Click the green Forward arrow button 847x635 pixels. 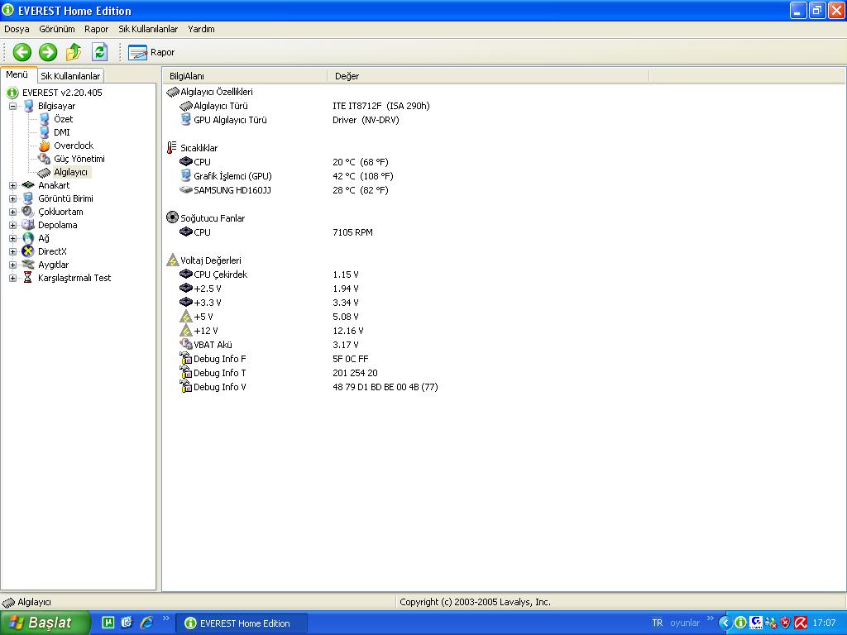coord(48,52)
